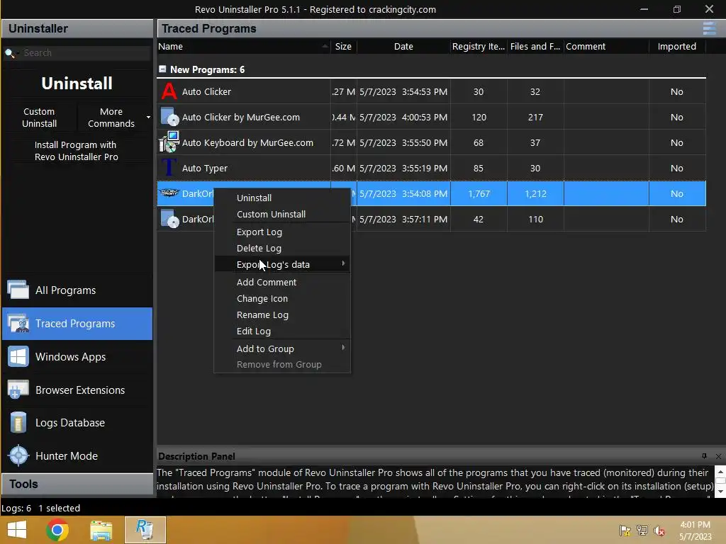
Task: Click the Windows Apps sidebar icon
Action: click(18, 356)
